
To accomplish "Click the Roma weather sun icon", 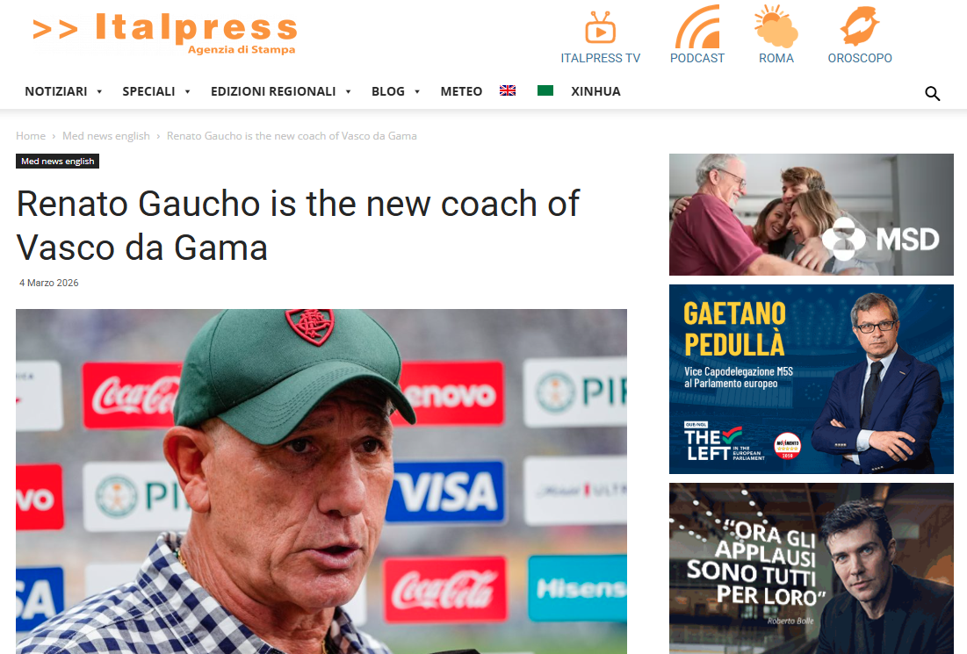I will pyautogui.click(x=776, y=26).
